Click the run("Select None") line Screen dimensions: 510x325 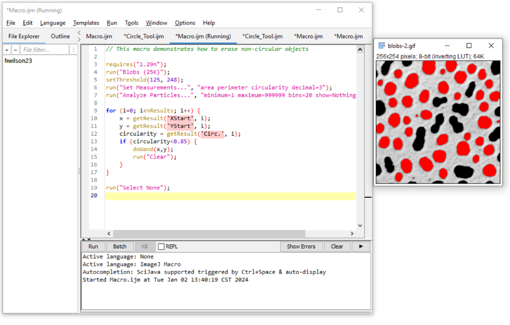(x=138, y=188)
